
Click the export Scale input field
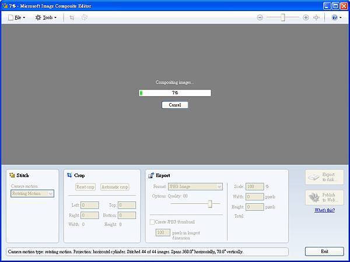pos(255,186)
